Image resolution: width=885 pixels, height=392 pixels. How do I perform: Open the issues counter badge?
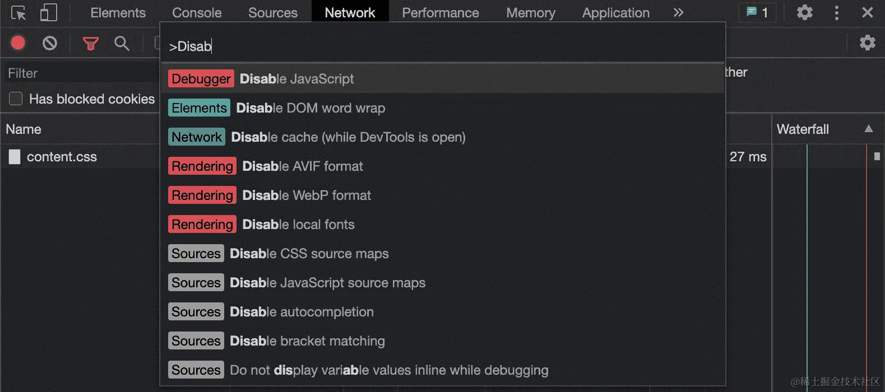click(757, 12)
